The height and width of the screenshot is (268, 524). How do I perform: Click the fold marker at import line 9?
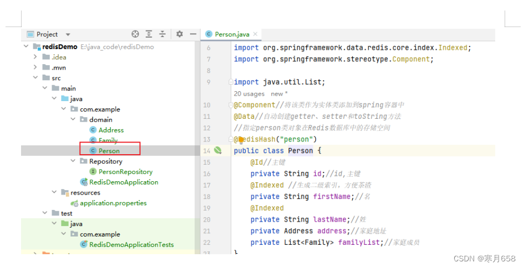[x=230, y=82]
